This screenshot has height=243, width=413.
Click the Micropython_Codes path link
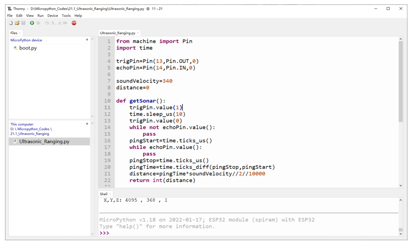(34, 129)
